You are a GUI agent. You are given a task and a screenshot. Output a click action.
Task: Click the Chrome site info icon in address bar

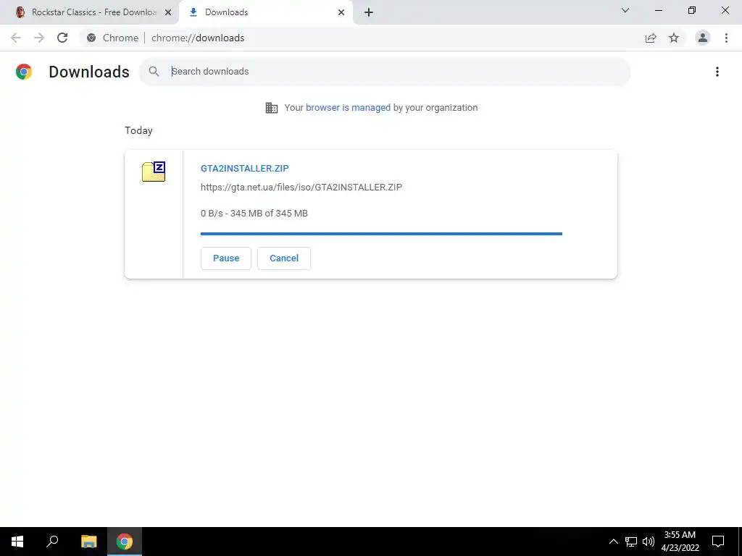(x=91, y=38)
